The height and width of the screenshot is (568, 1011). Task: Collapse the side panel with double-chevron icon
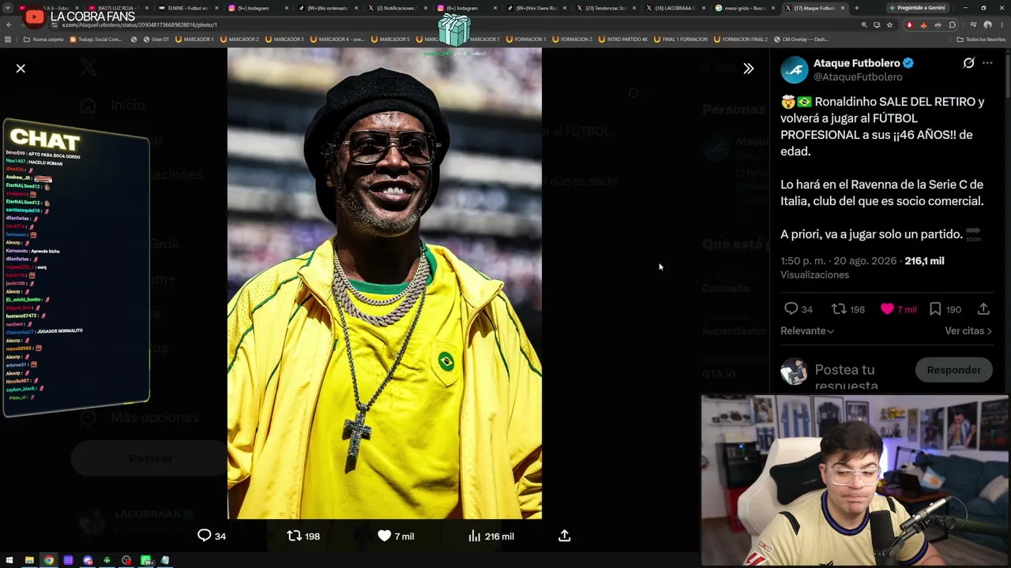tap(748, 69)
